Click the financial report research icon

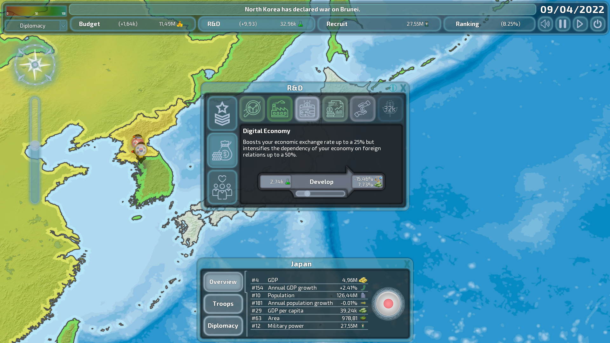pos(335,109)
